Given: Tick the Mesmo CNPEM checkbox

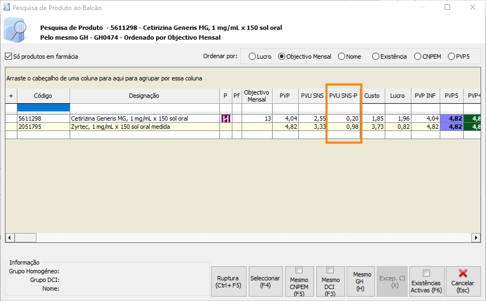Looking at the screenshot, I should point(299,270).
